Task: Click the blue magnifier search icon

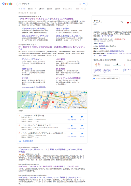Action: click(x=84, y=4)
